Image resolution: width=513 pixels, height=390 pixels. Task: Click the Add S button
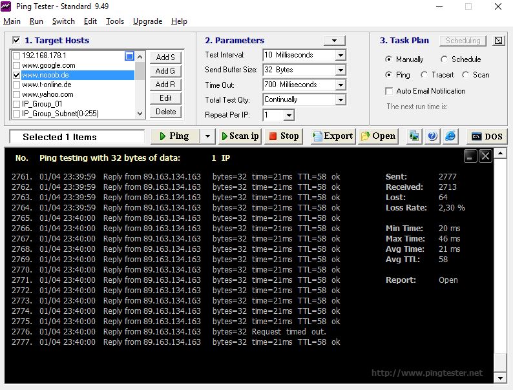pyautogui.click(x=165, y=57)
